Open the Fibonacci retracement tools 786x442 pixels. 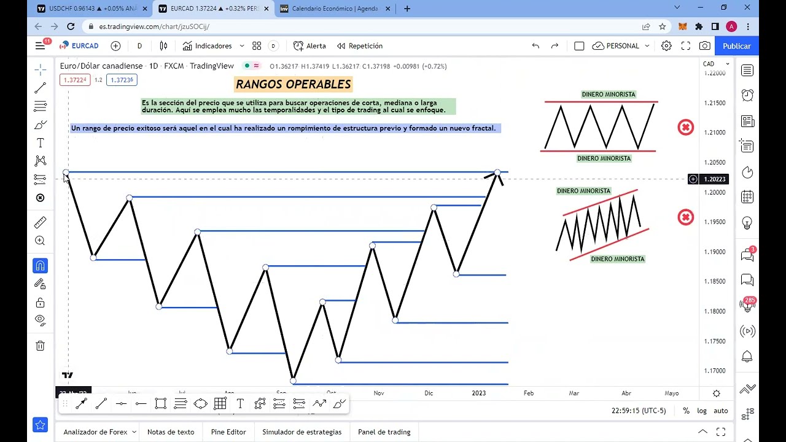(x=41, y=107)
